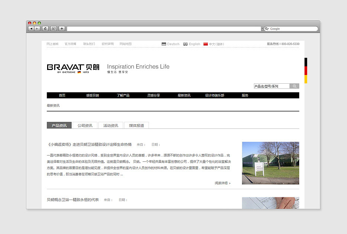
Task: Click the Inspiration Enriches Life slogan
Action: click(138, 66)
